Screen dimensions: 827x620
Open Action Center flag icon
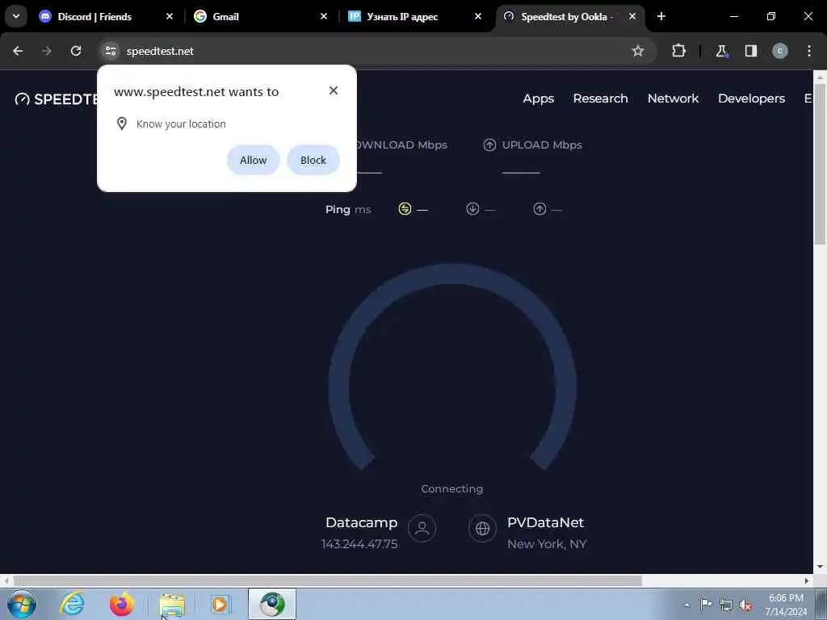click(706, 605)
